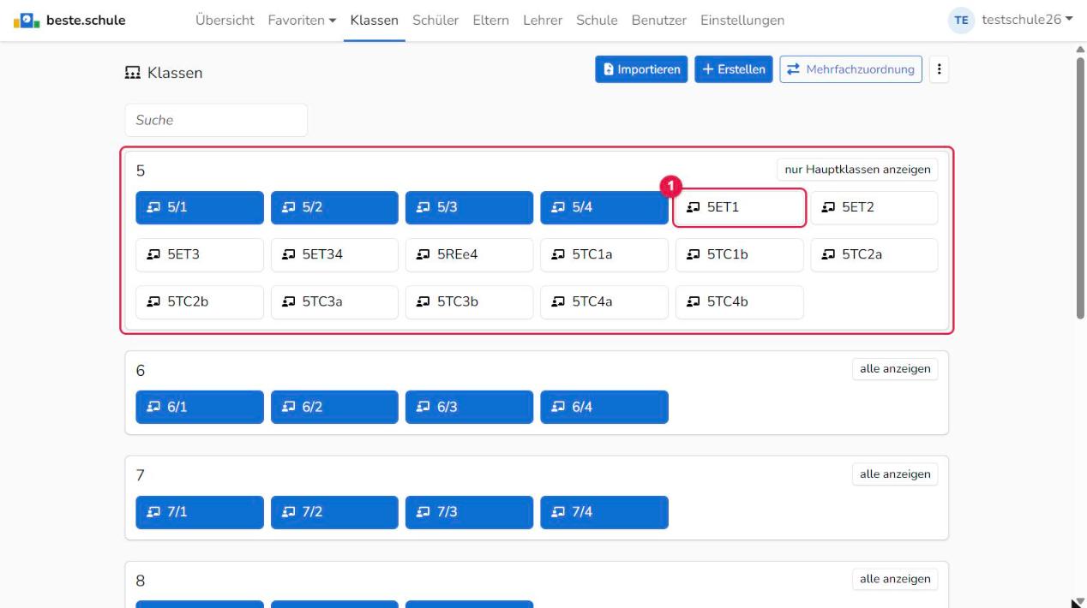Open class 7/2
The image size is (1087, 608).
click(334, 512)
